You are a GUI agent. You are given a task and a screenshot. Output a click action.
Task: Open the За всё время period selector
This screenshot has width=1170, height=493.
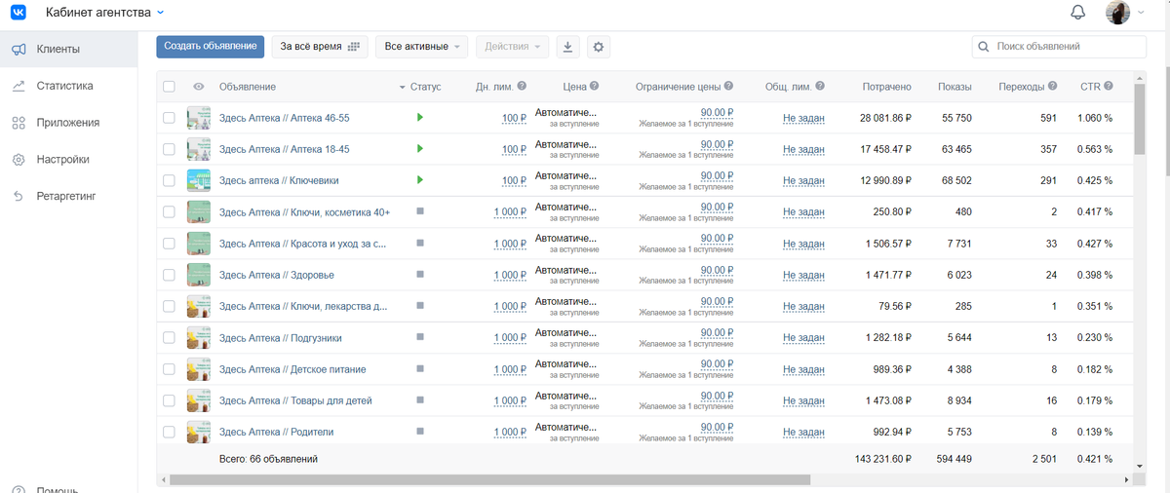320,47
